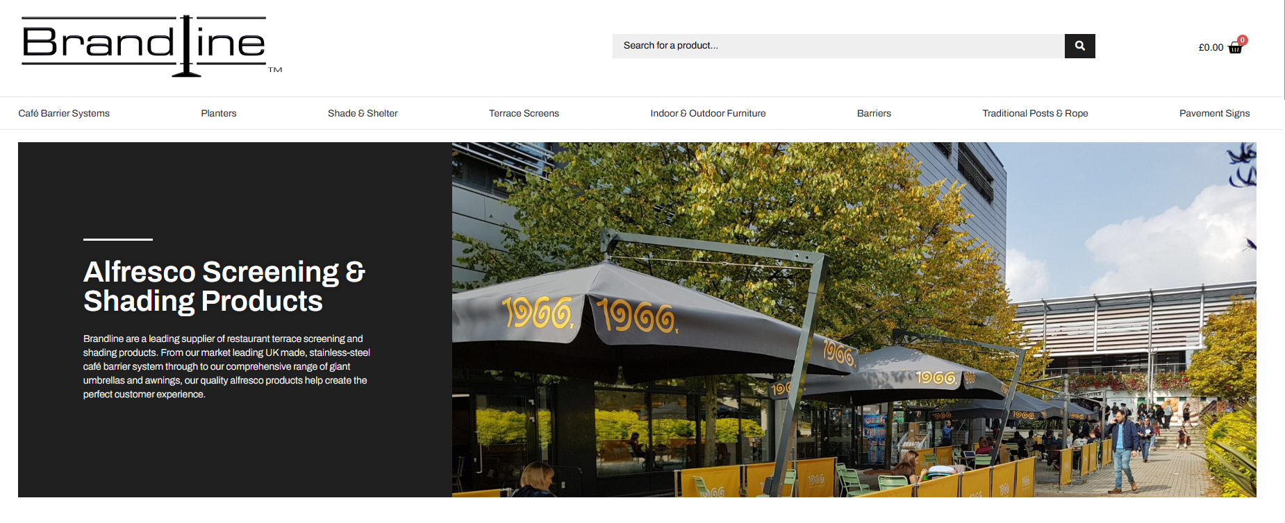Open Indoor & Outdoor Furniture menu
The image size is (1285, 523).
pyautogui.click(x=708, y=113)
